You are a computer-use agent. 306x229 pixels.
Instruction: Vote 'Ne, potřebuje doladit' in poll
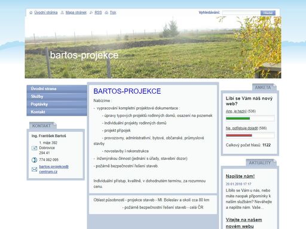[241, 128]
